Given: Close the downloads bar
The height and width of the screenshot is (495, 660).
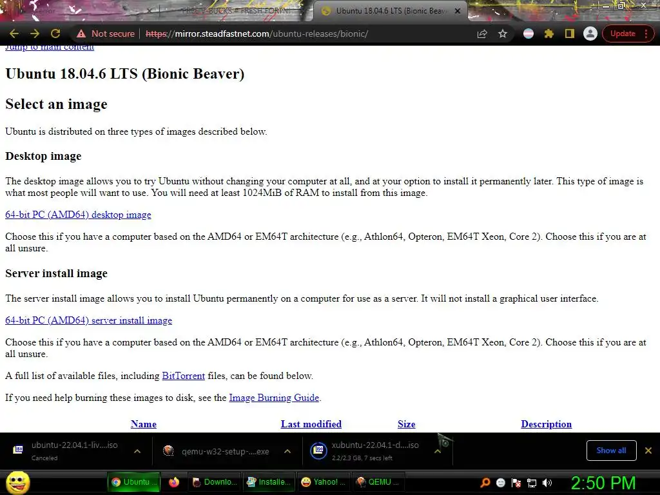Looking at the screenshot, I should (648, 451).
